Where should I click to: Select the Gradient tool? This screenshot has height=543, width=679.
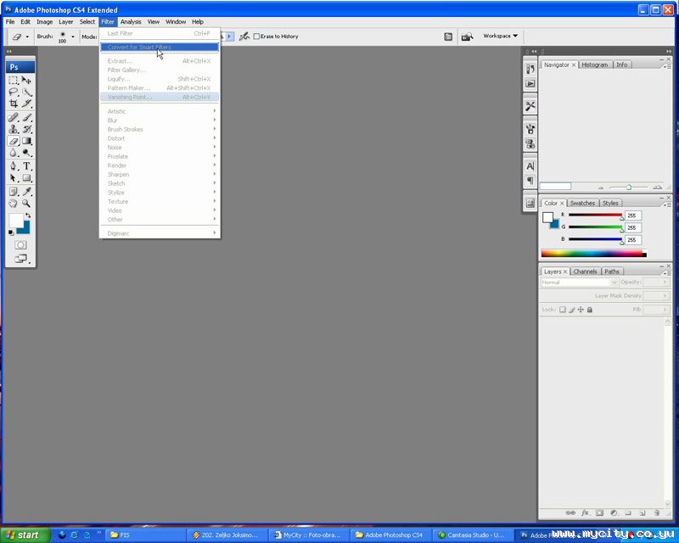[x=26, y=141]
